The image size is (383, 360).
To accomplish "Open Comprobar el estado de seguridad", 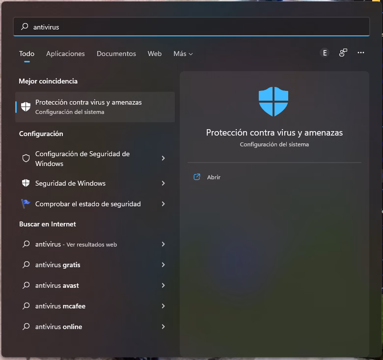I will 95,204.
